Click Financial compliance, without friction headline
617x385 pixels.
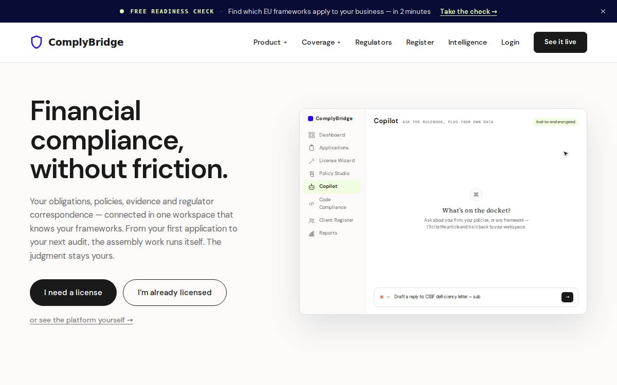[129, 140]
